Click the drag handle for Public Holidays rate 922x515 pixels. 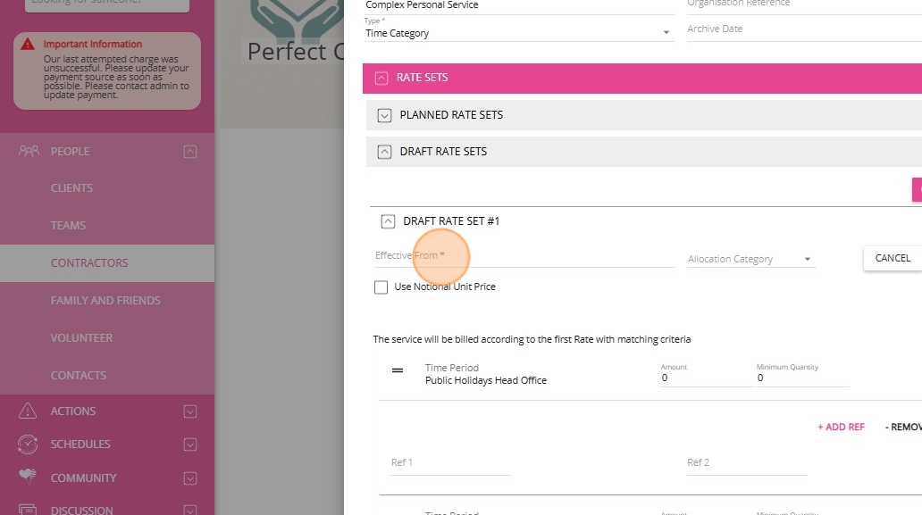pos(398,370)
